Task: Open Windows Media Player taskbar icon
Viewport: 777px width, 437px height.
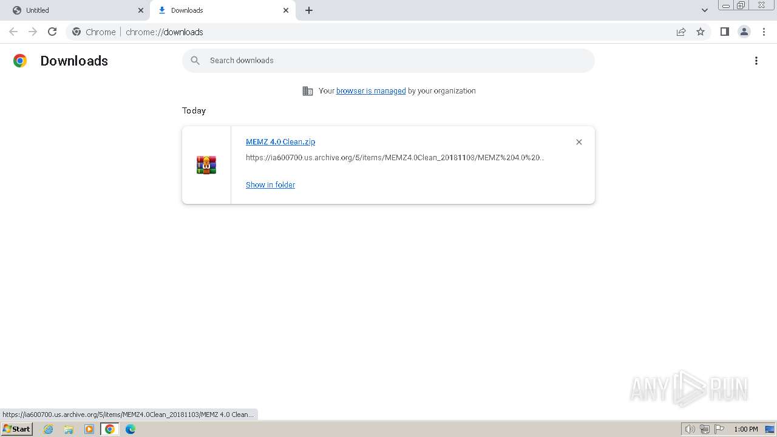Action: pos(89,429)
